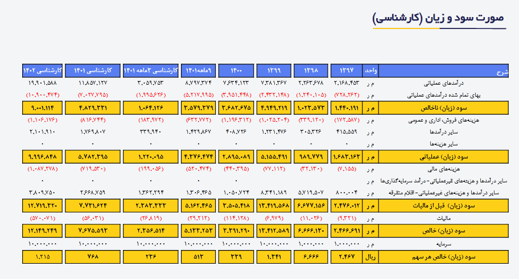Select the '۱۳۹۹' column header
The height and width of the screenshot is (279, 519).
tap(274, 70)
